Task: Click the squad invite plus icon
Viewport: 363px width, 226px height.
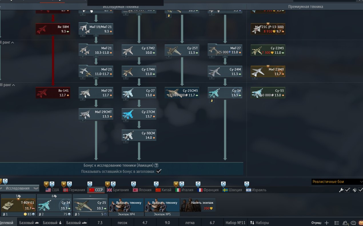Action: click(x=327, y=223)
